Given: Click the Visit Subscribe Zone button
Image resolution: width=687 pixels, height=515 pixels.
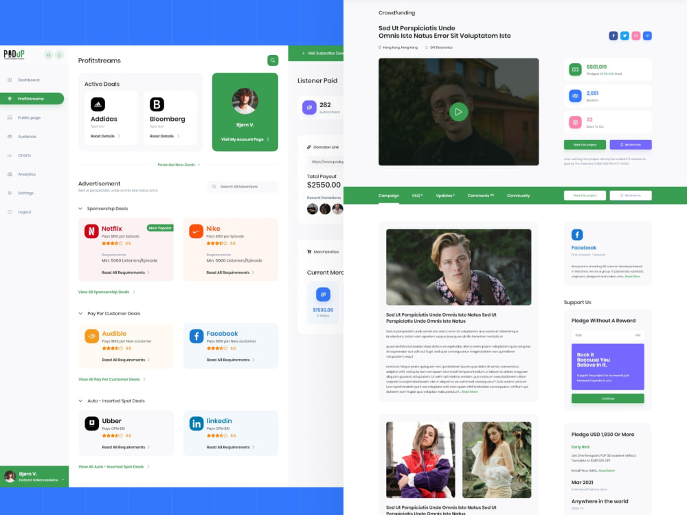Looking at the screenshot, I should tap(316, 53).
